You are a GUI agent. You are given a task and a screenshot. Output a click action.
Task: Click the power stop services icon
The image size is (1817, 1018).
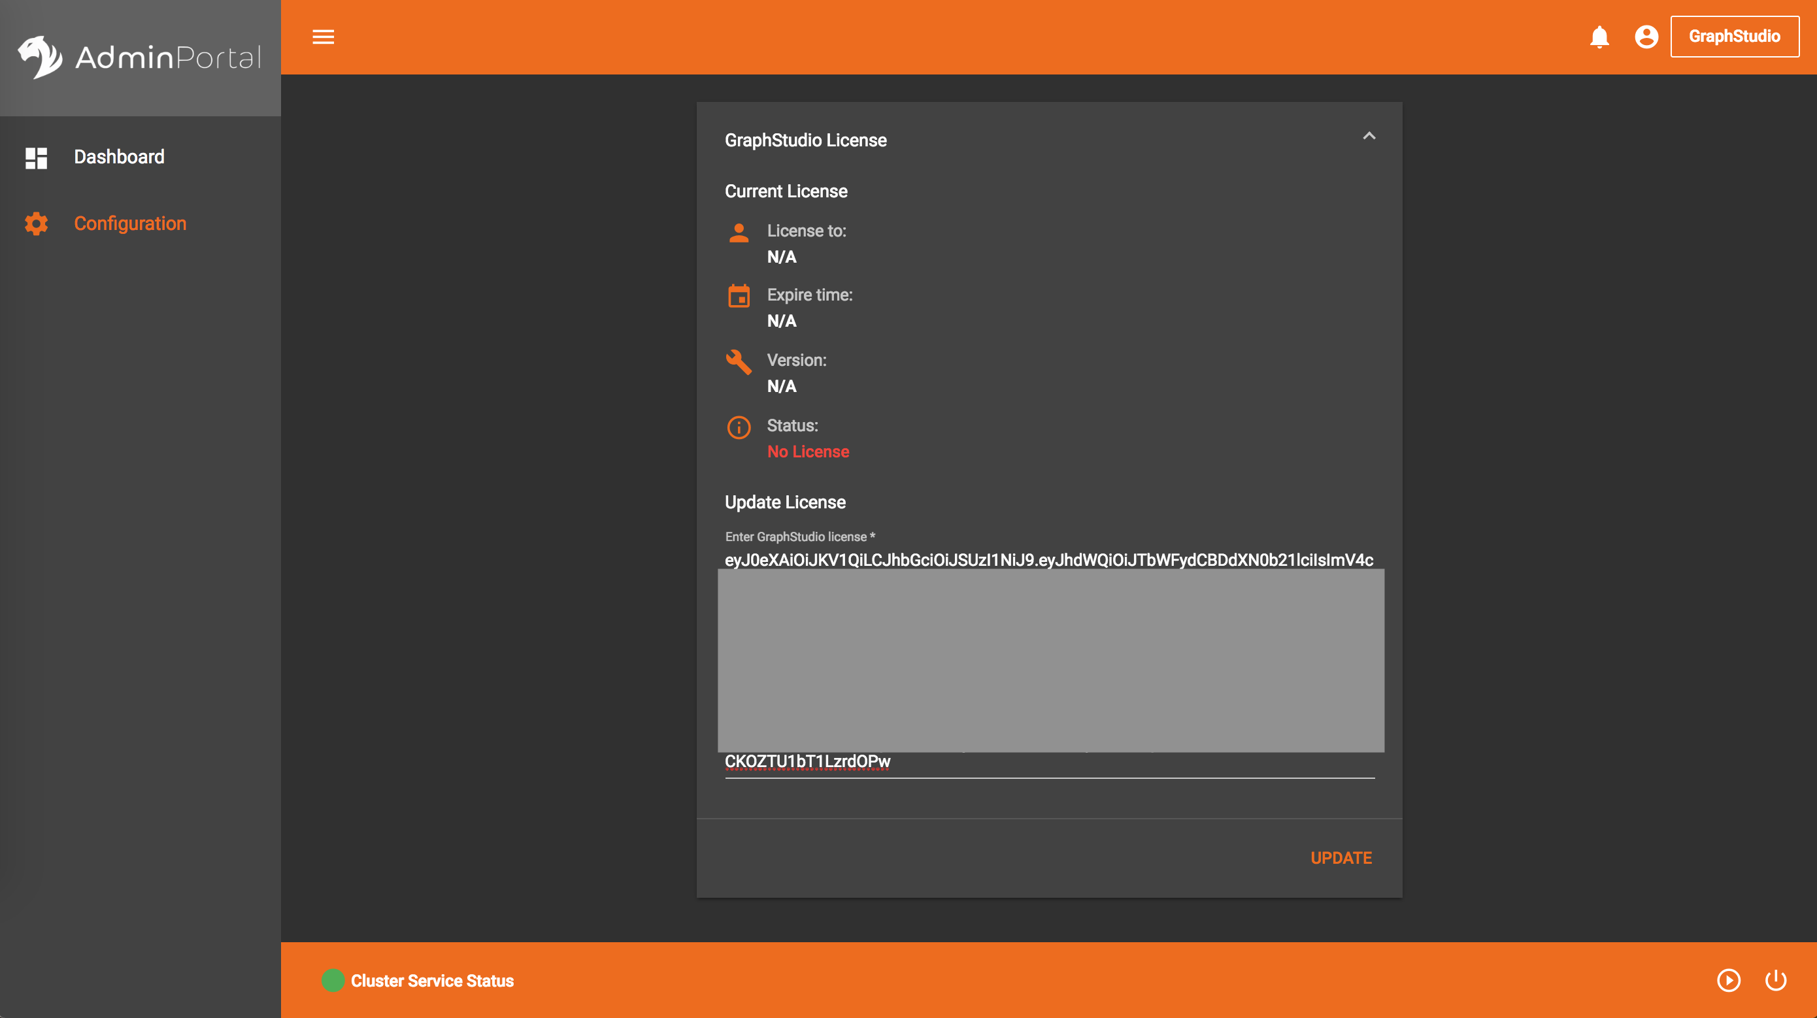[x=1775, y=981]
